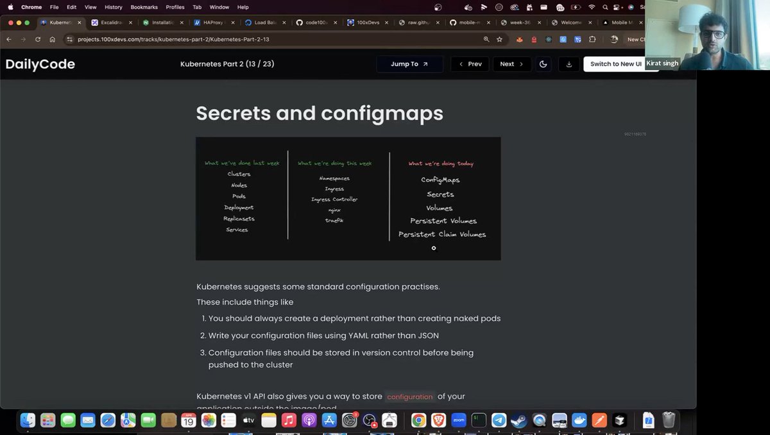This screenshot has width=770, height=435.
Task: Open Trash in the dock
Action: coord(669,420)
